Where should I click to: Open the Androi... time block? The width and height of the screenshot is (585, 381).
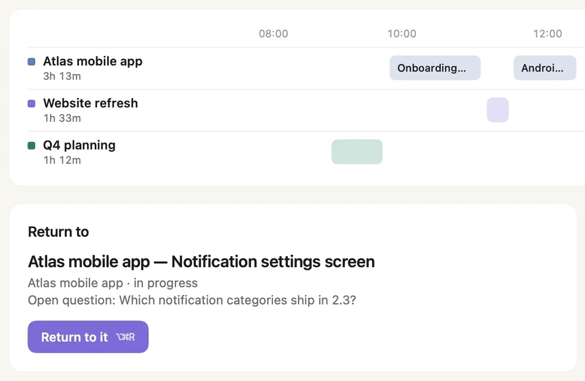pos(545,68)
